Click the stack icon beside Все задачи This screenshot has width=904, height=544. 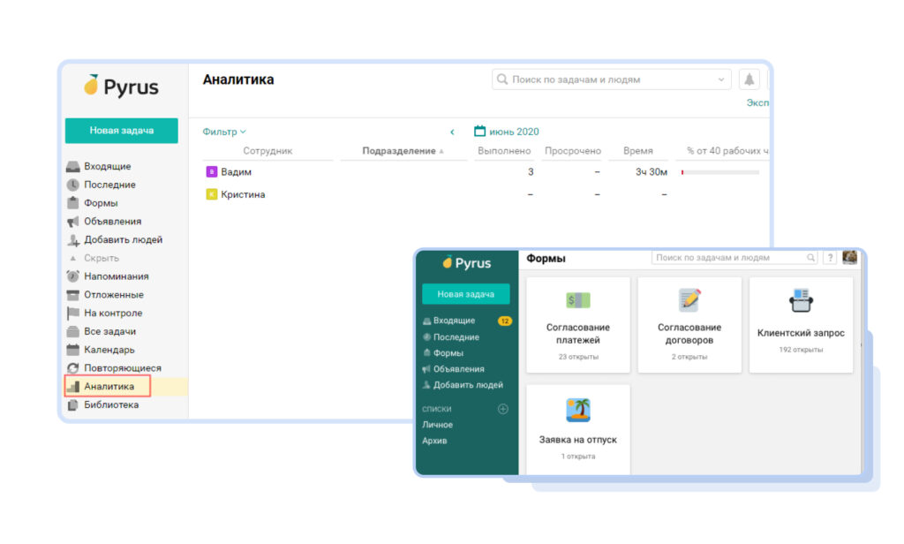coord(72,332)
